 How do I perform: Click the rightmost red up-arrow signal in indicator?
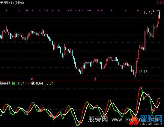pos(154,110)
